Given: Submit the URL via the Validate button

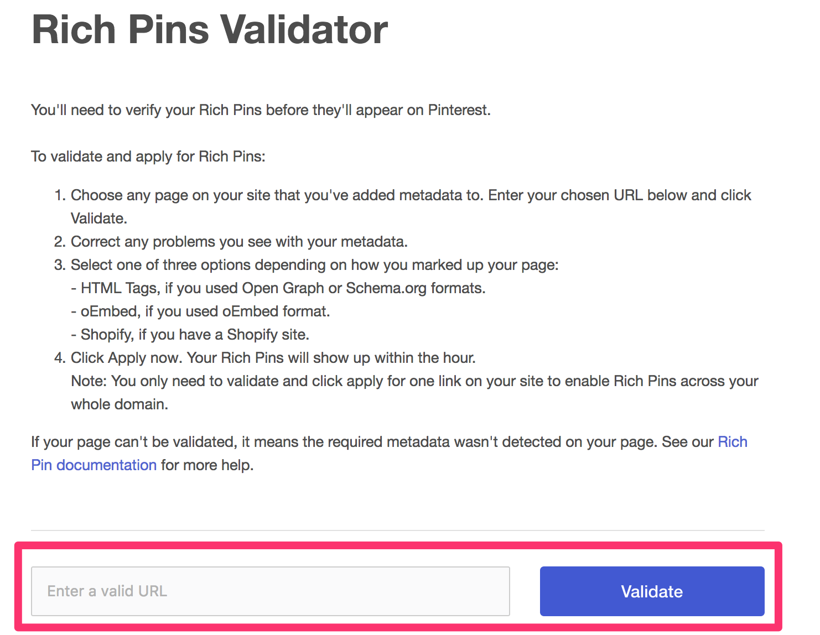Looking at the screenshot, I should 651,591.
